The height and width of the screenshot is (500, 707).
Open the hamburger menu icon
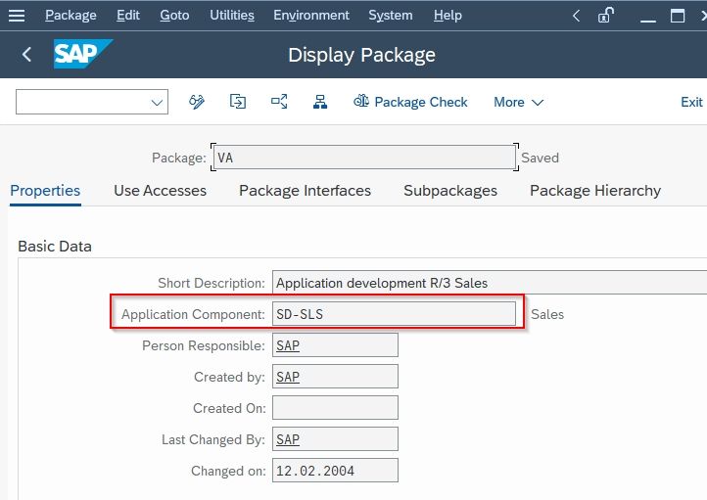17,16
